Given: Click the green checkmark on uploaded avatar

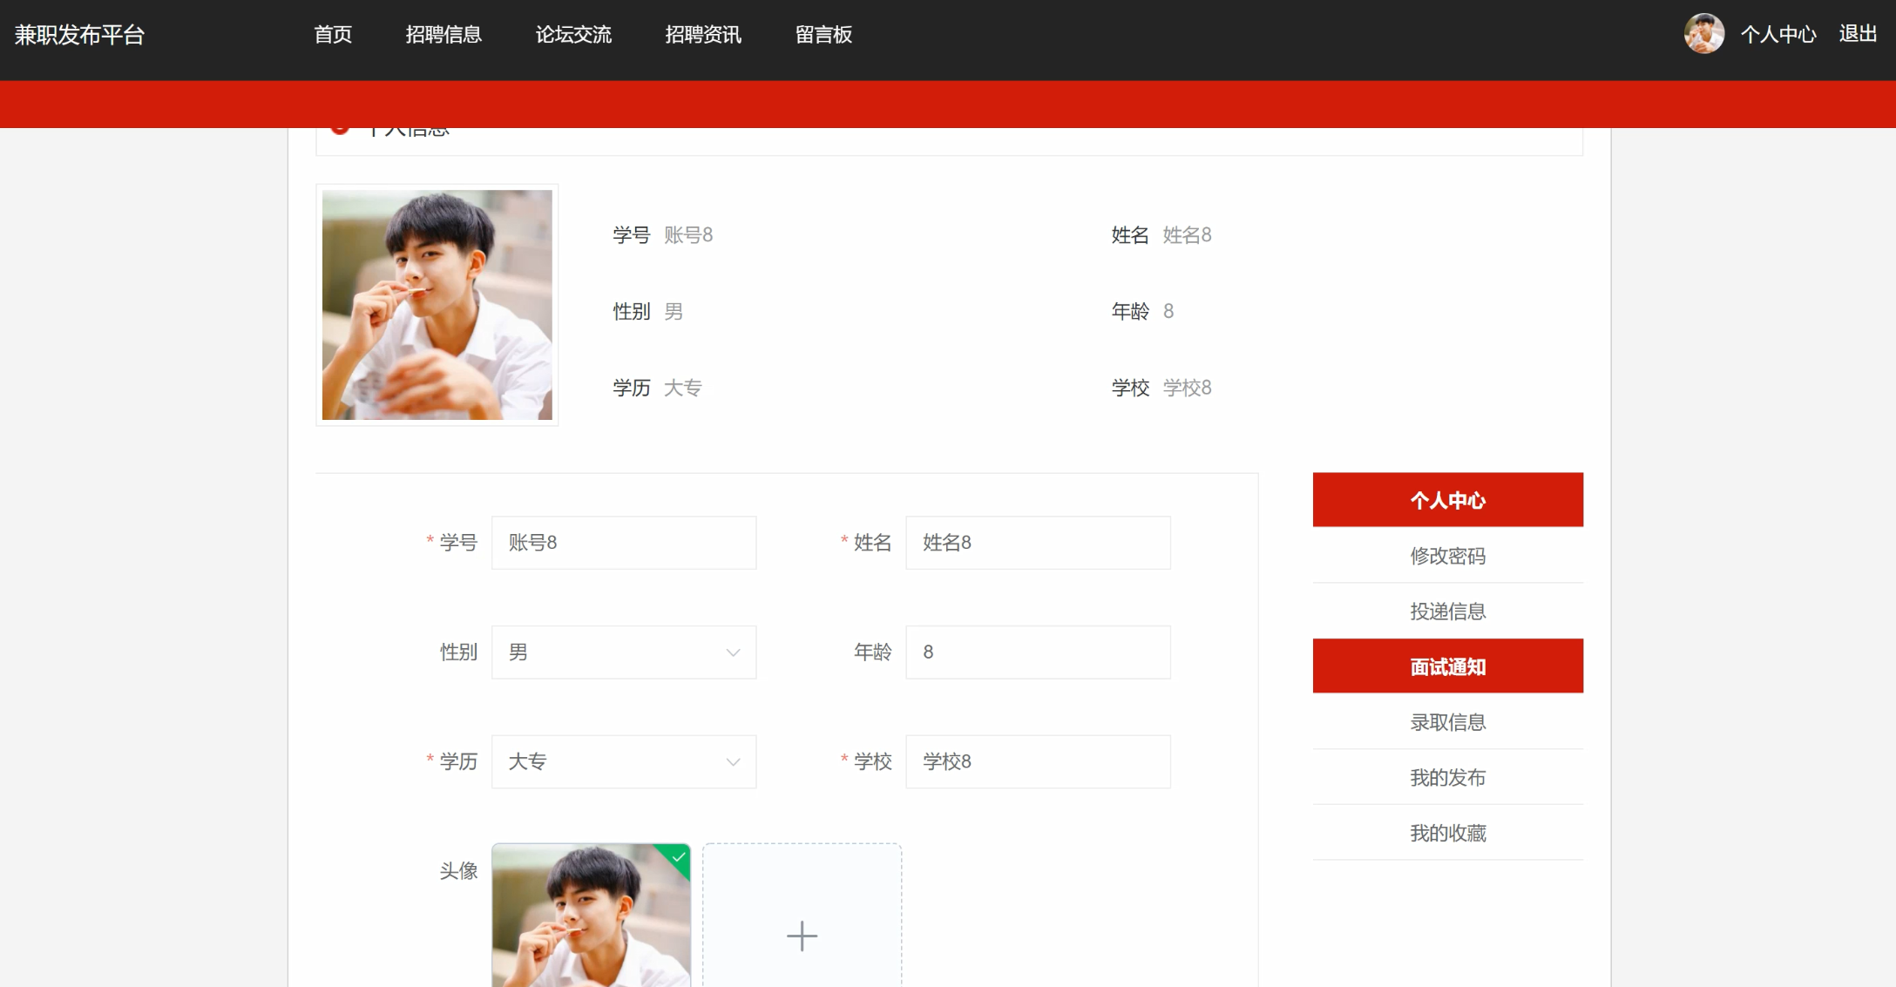Looking at the screenshot, I should [679, 857].
